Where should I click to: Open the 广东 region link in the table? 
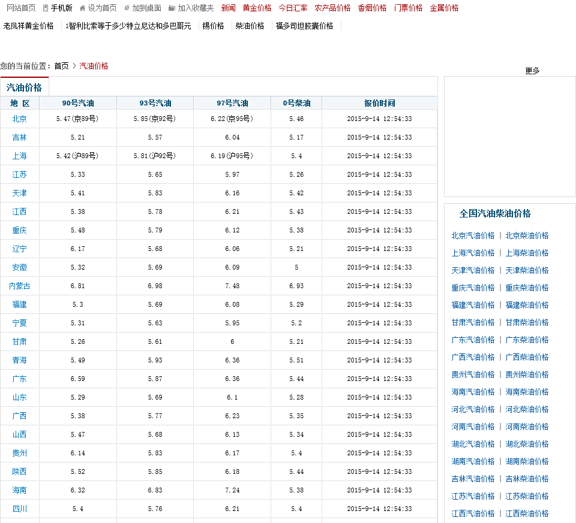[x=19, y=379]
